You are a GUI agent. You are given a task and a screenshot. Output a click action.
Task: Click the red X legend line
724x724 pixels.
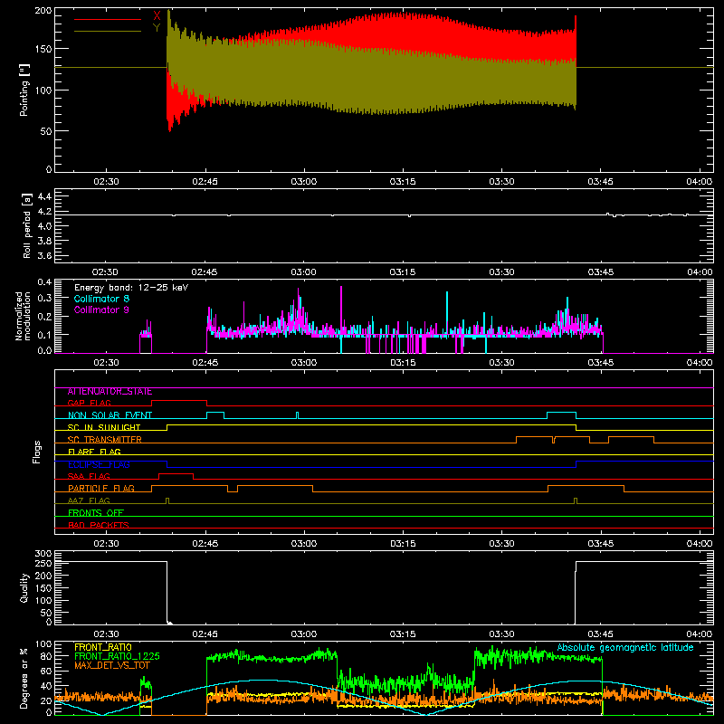coord(108,19)
